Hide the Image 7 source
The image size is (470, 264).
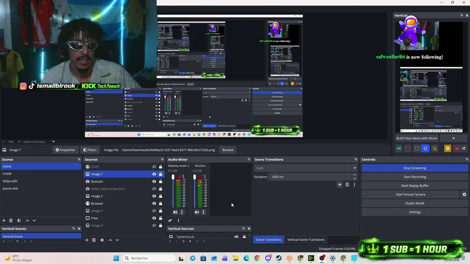coord(154,174)
